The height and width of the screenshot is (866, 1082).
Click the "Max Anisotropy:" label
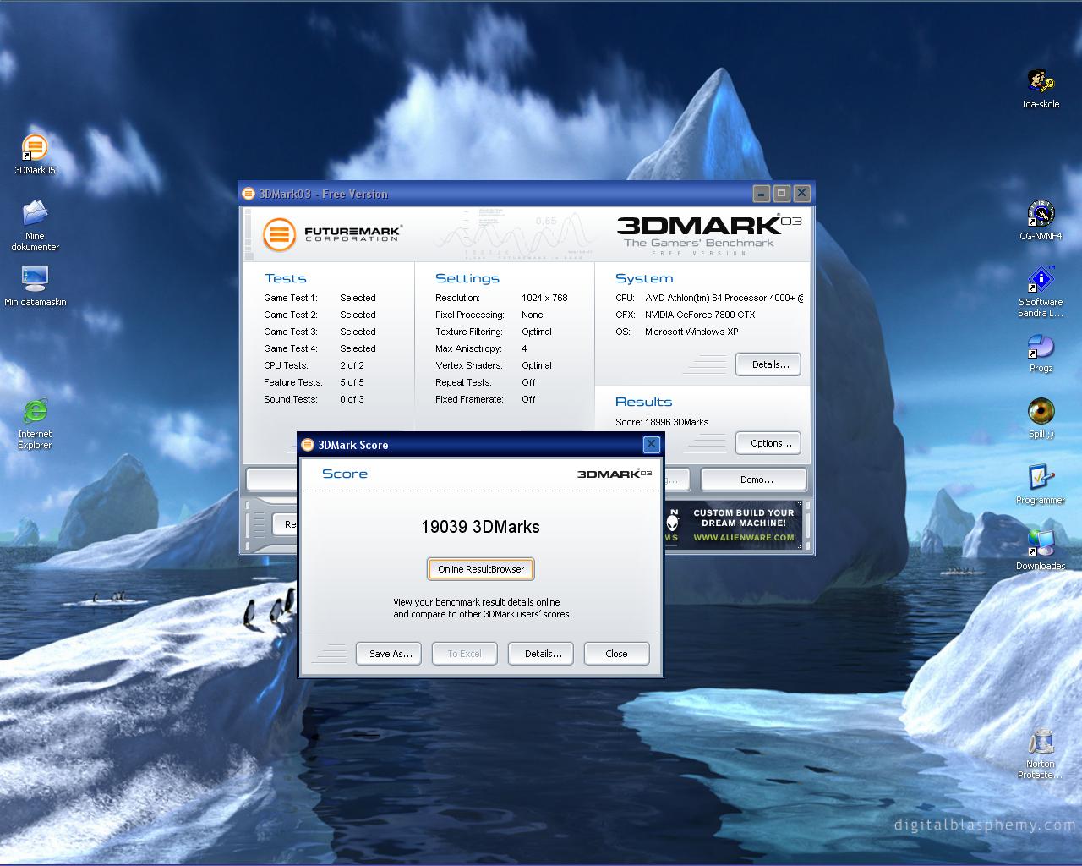(x=468, y=348)
